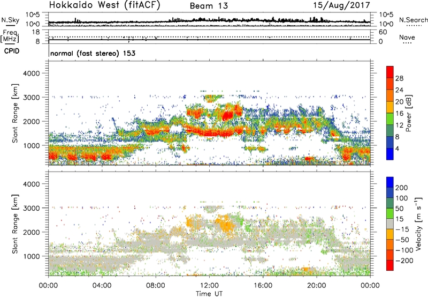Select the "CPID" row label

coord(12,51)
